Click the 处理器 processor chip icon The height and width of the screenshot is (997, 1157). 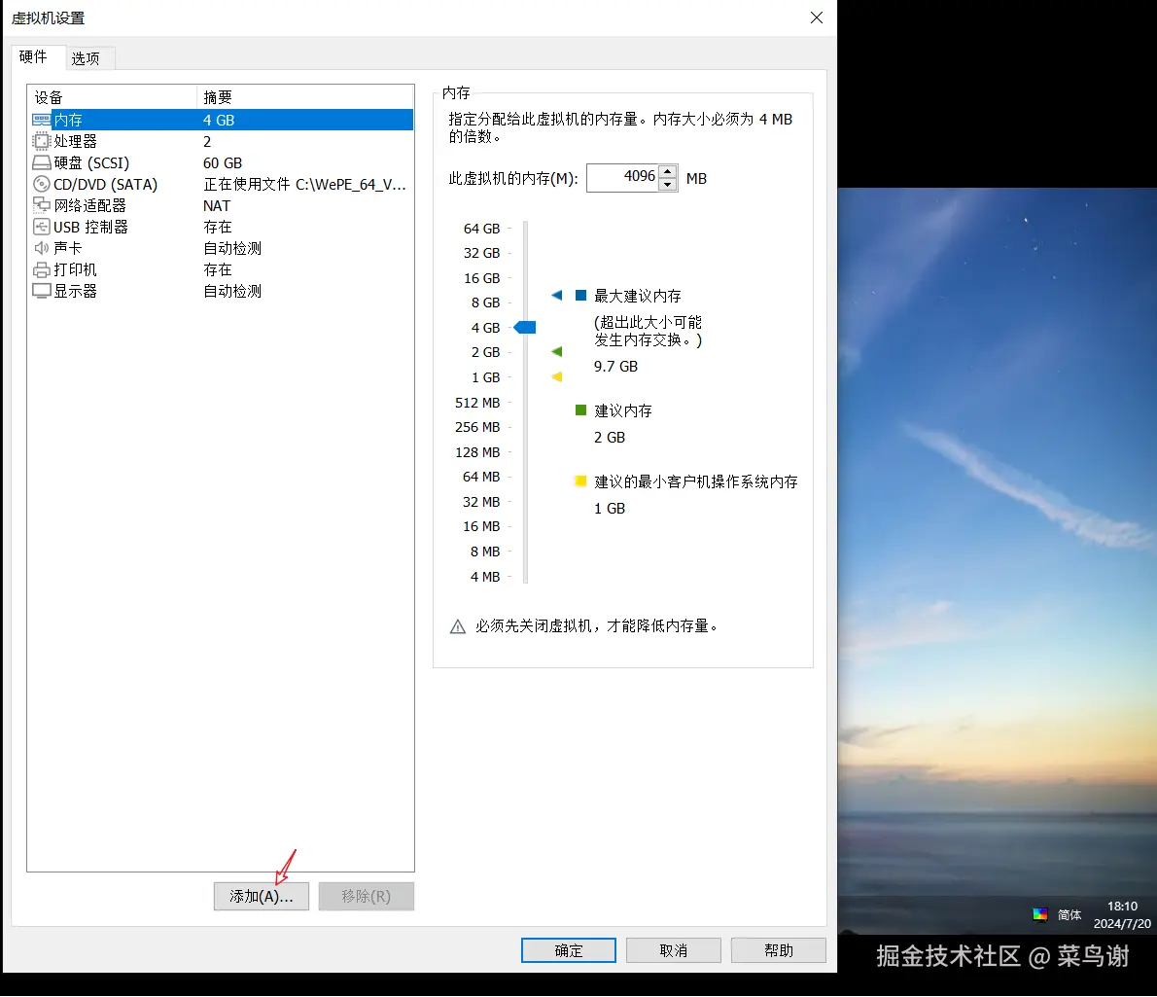coord(41,141)
